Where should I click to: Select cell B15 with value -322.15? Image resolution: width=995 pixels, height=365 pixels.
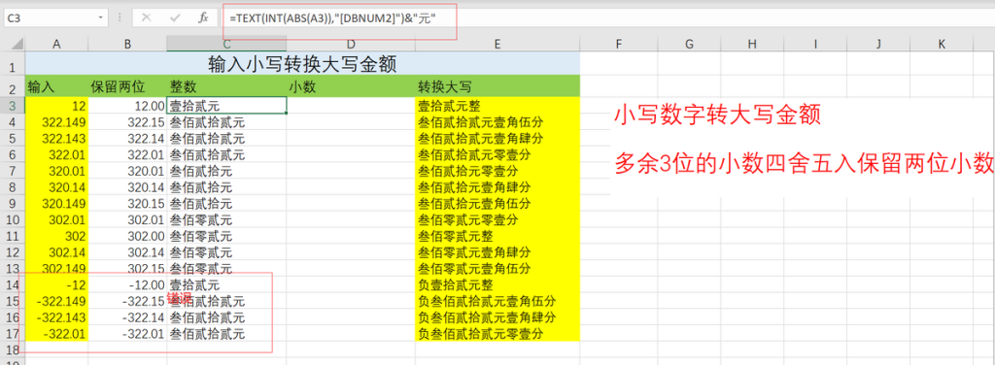pyautogui.click(x=127, y=301)
